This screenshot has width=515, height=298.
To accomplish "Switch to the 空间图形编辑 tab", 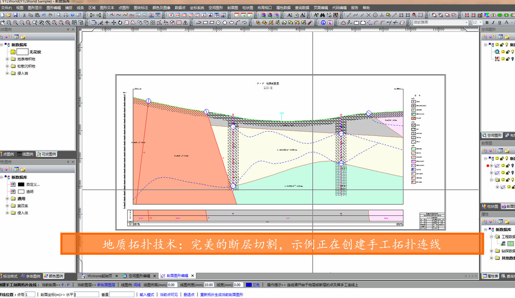I will click(x=139, y=276).
